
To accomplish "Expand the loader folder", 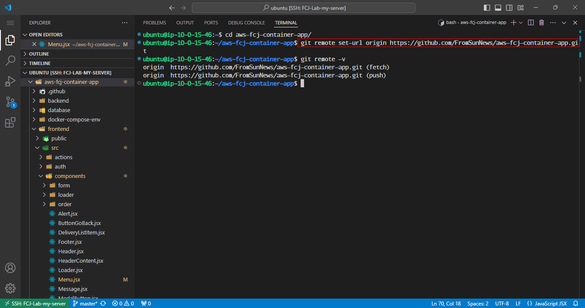I will pos(78,195).
